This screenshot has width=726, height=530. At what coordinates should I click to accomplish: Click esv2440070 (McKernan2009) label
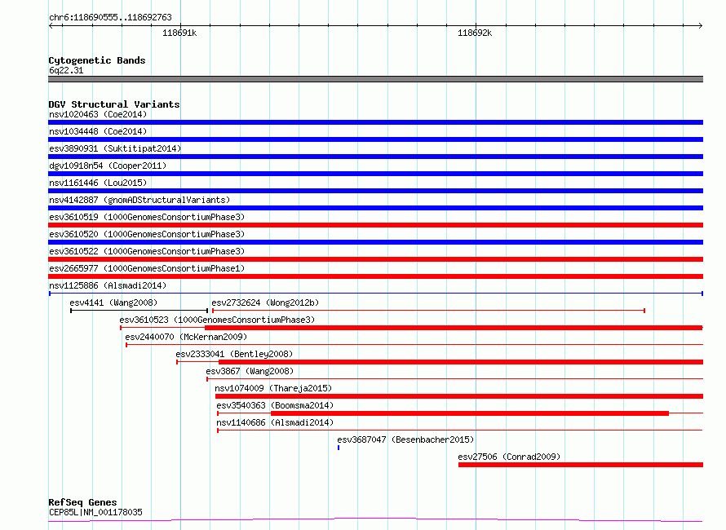pyautogui.click(x=186, y=337)
